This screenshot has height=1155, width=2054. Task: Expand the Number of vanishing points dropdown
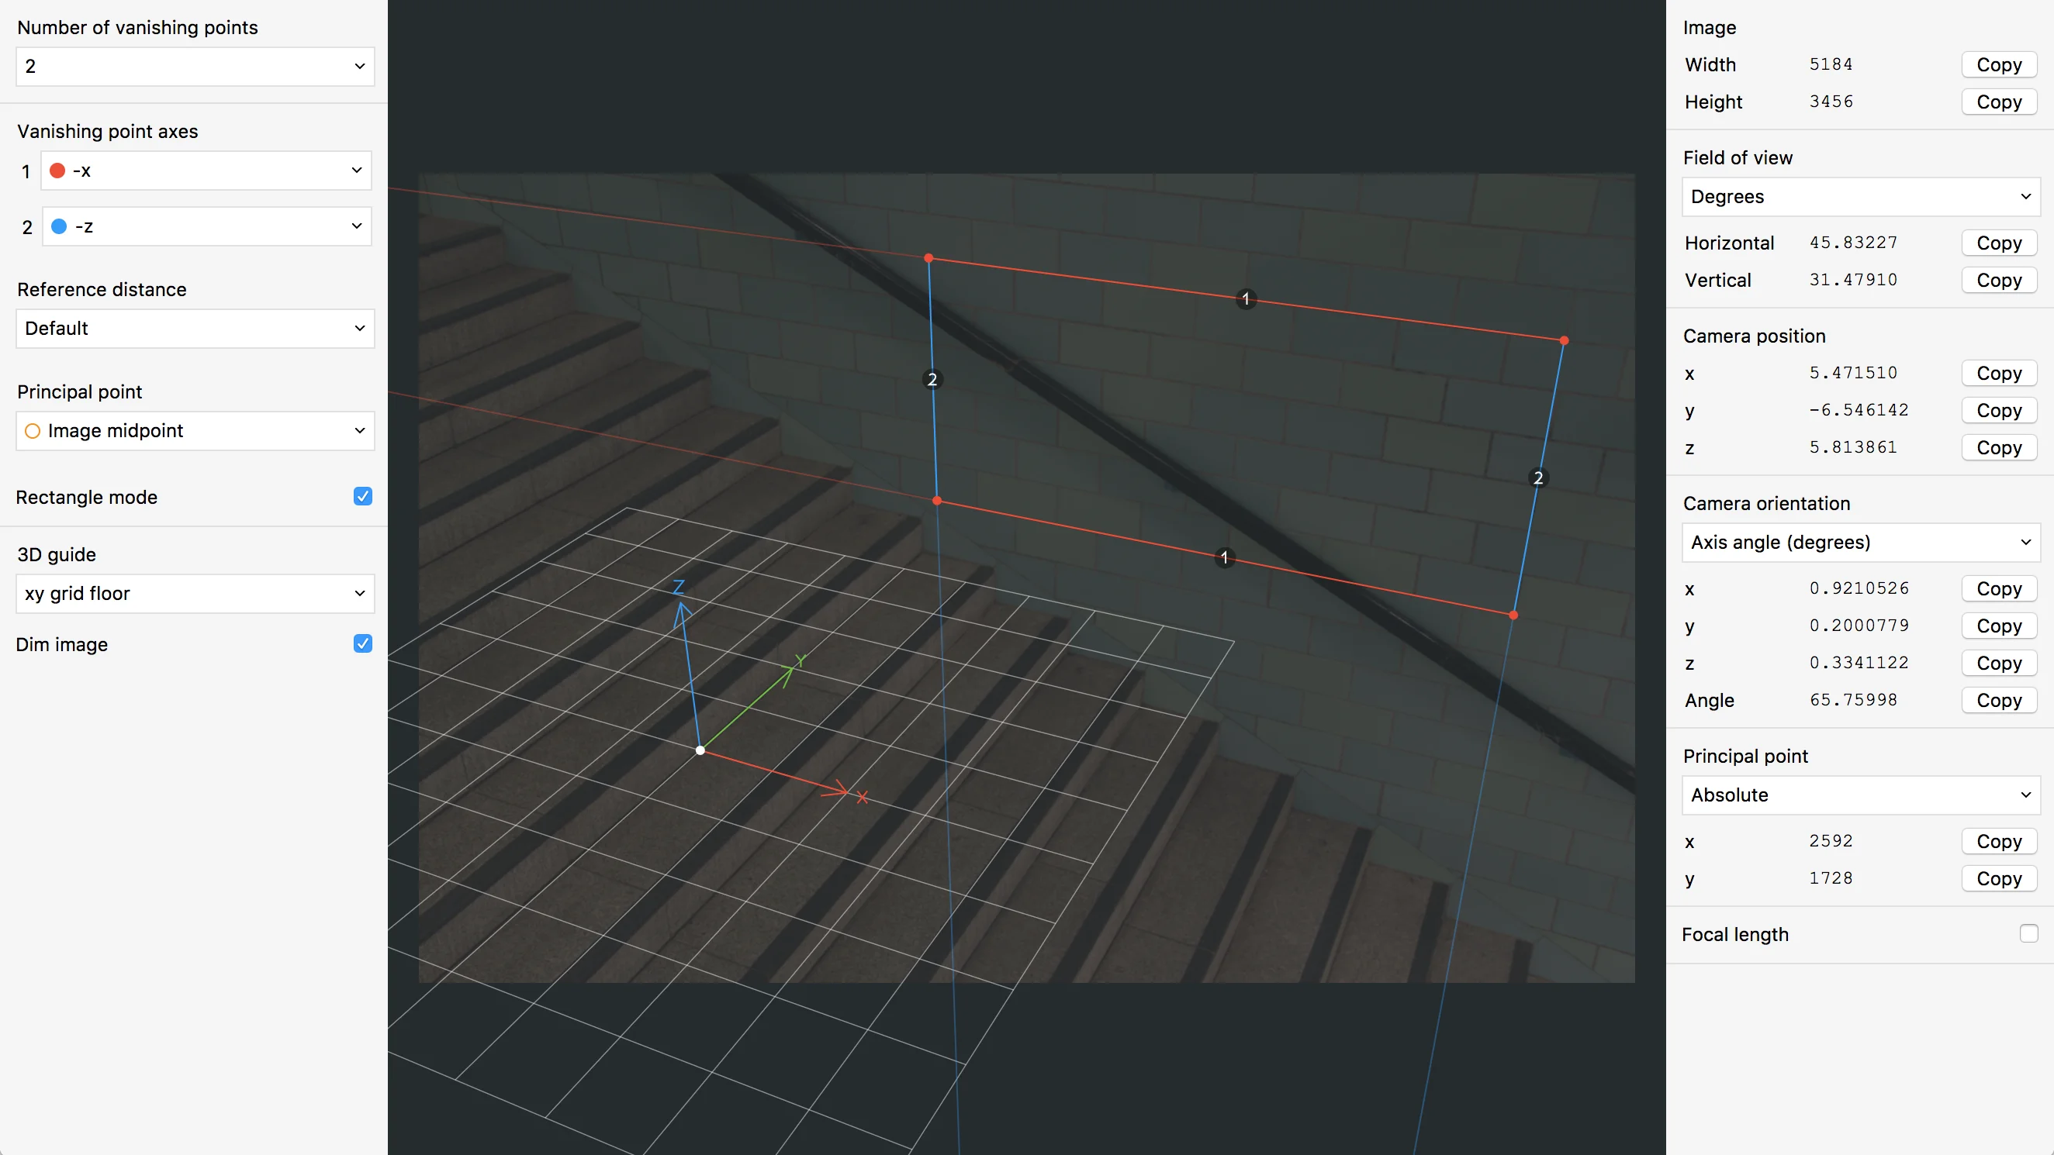click(x=192, y=67)
